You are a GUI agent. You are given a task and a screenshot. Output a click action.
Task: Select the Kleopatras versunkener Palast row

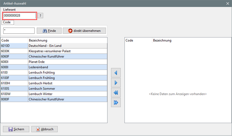54,51
